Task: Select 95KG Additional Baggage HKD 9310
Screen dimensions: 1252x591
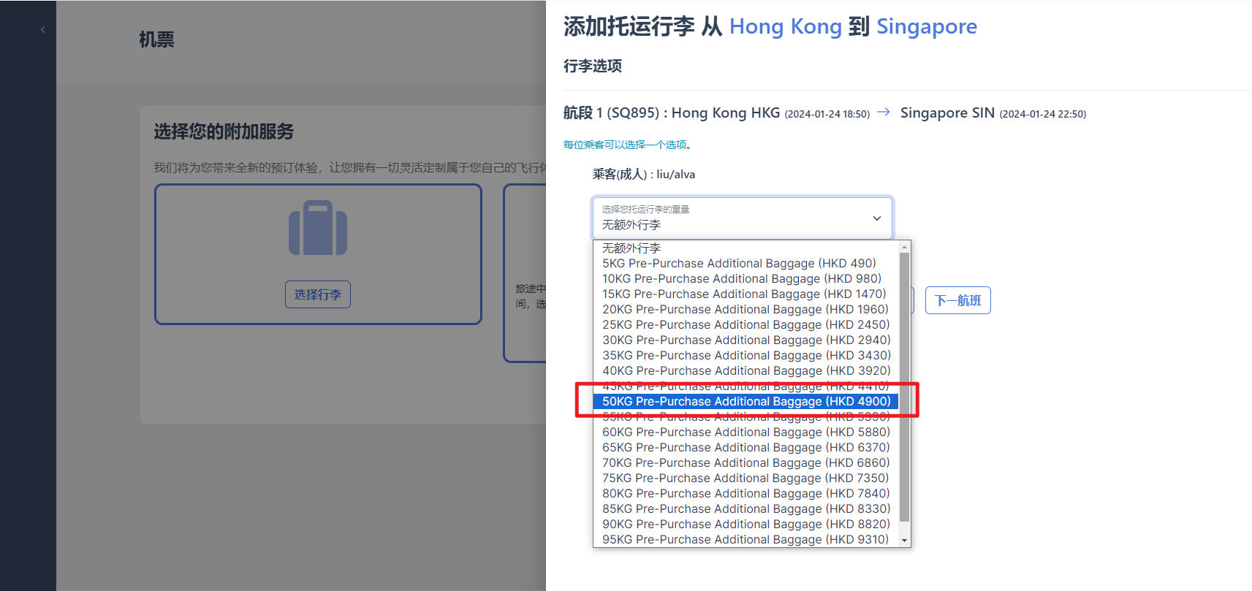Action: (x=745, y=540)
